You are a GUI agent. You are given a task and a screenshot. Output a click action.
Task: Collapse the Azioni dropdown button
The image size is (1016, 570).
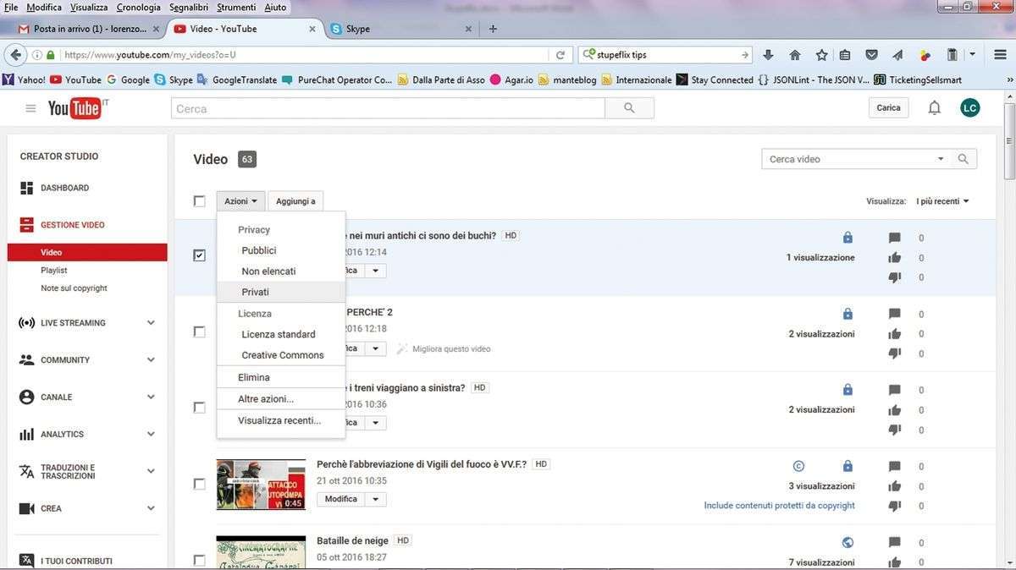point(240,201)
